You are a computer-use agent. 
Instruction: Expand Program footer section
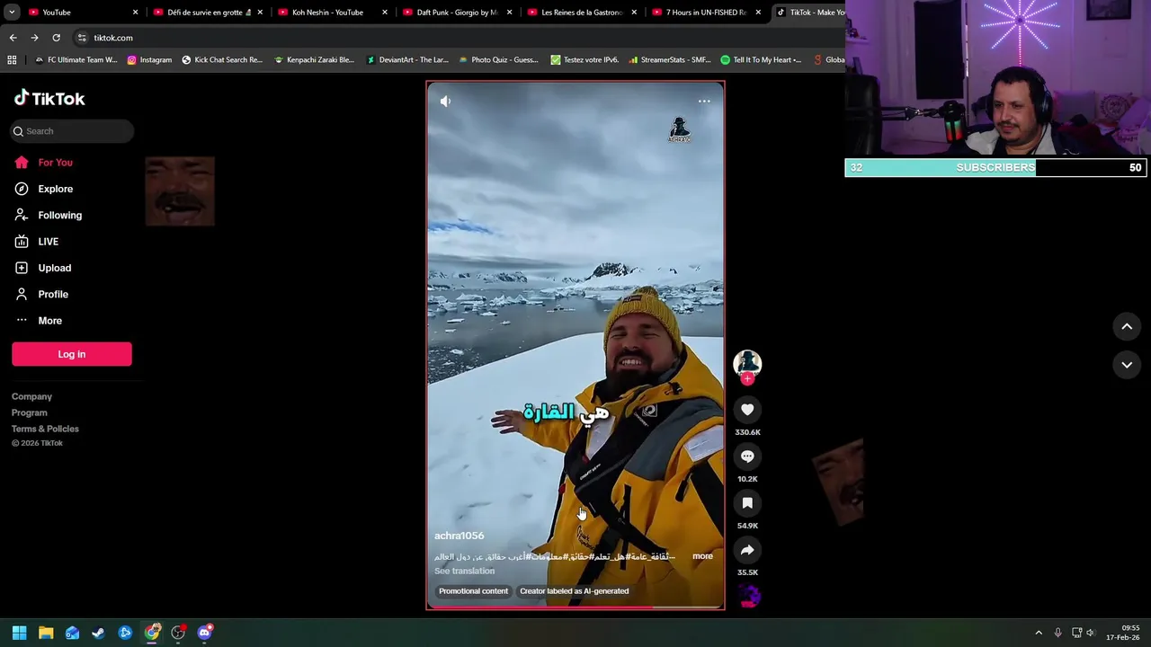coord(29,412)
